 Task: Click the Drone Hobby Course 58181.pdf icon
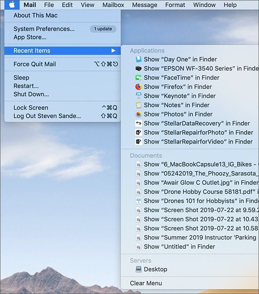[139, 192]
